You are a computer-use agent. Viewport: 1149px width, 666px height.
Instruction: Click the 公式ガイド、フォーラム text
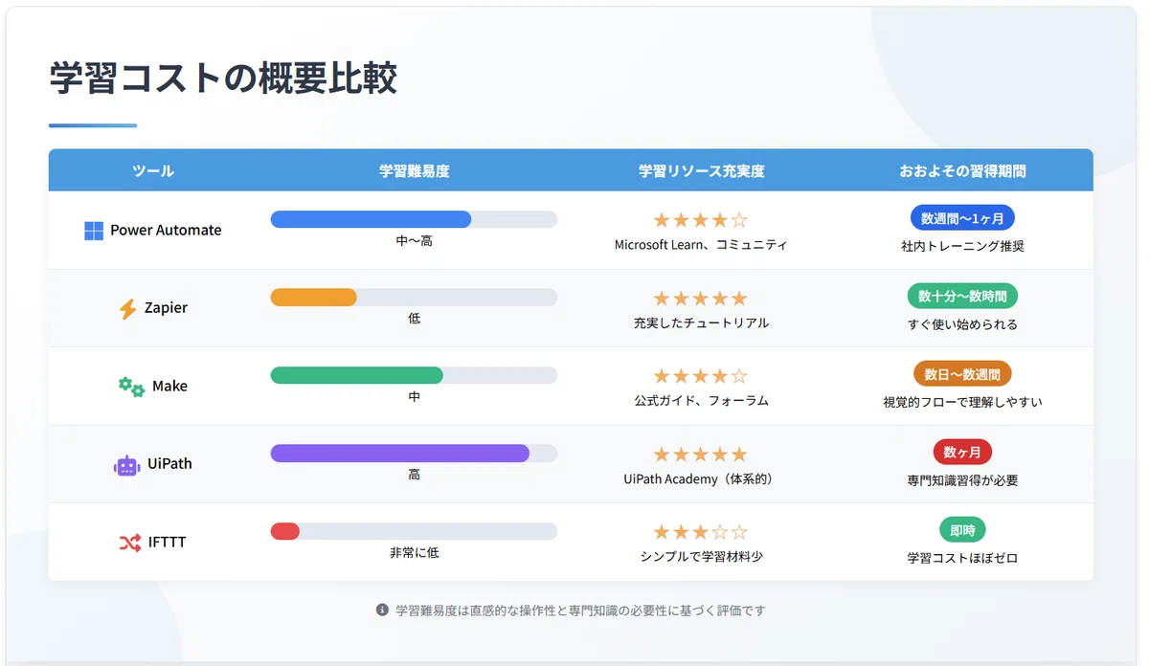tap(701, 401)
